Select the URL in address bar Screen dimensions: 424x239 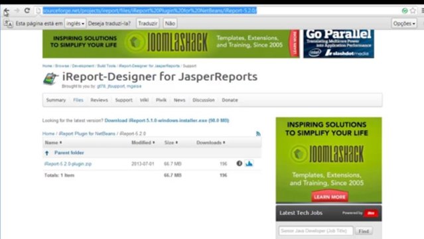149,11
